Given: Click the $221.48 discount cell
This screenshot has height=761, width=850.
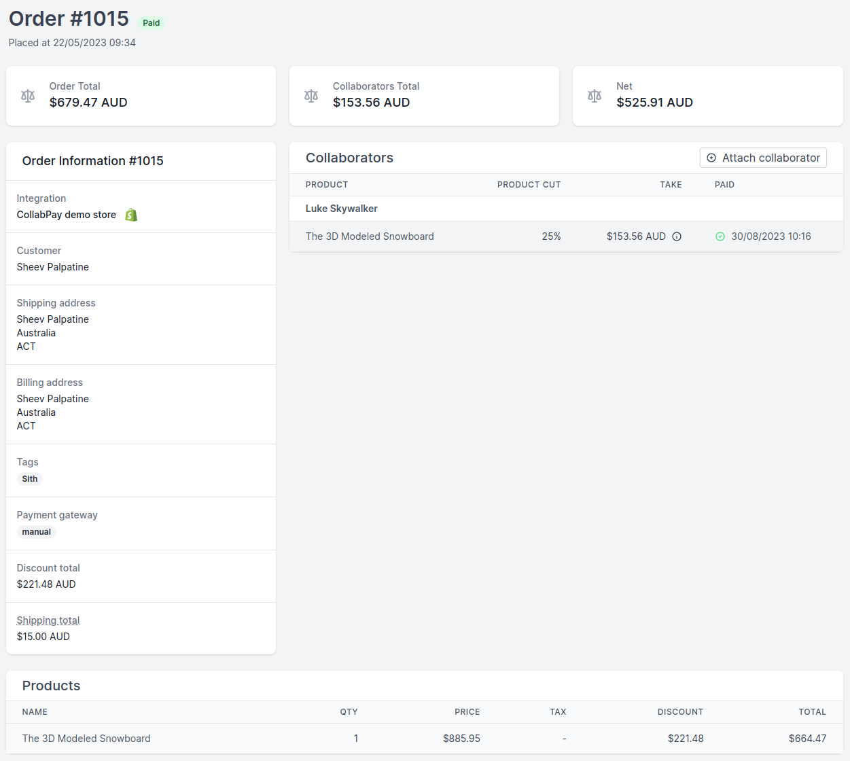Looking at the screenshot, I should [686, 739].
